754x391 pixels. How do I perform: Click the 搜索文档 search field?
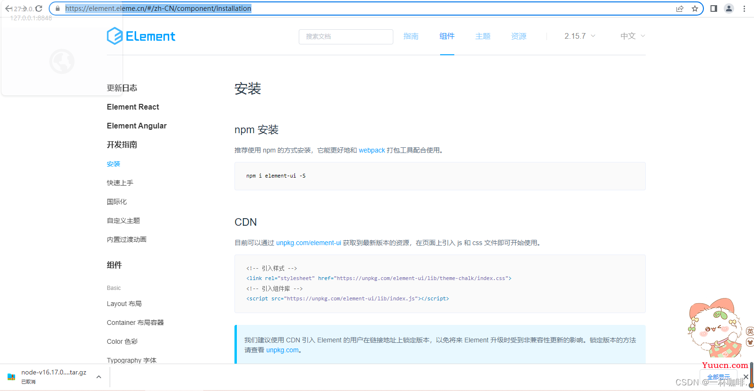coord(346,37)
